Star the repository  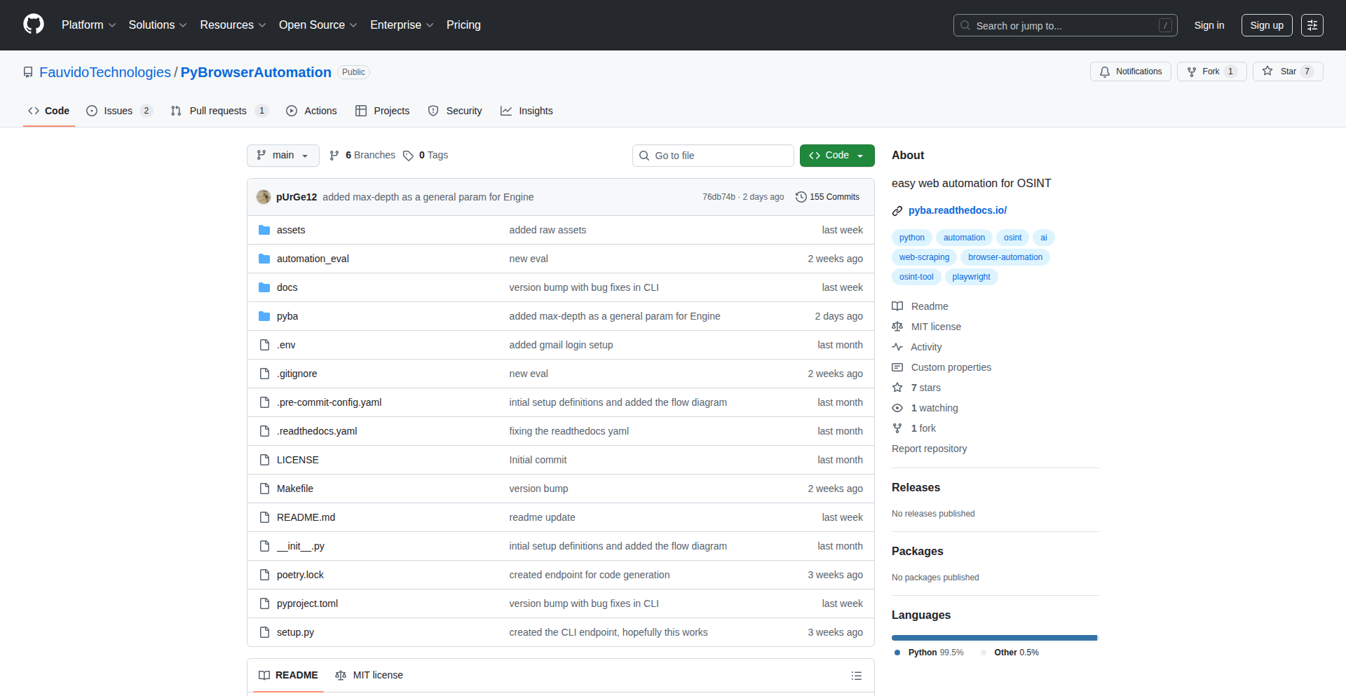[1288, 71]
